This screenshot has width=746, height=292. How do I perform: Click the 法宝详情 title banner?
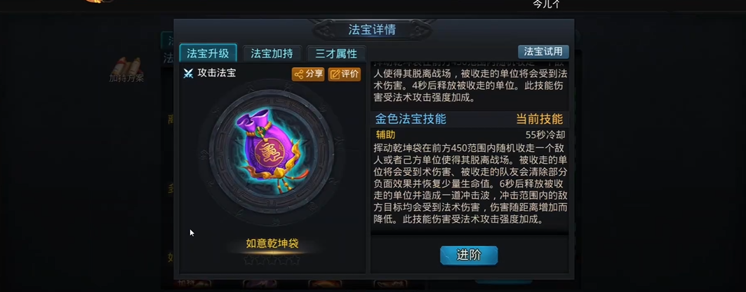tap(371, 30)
